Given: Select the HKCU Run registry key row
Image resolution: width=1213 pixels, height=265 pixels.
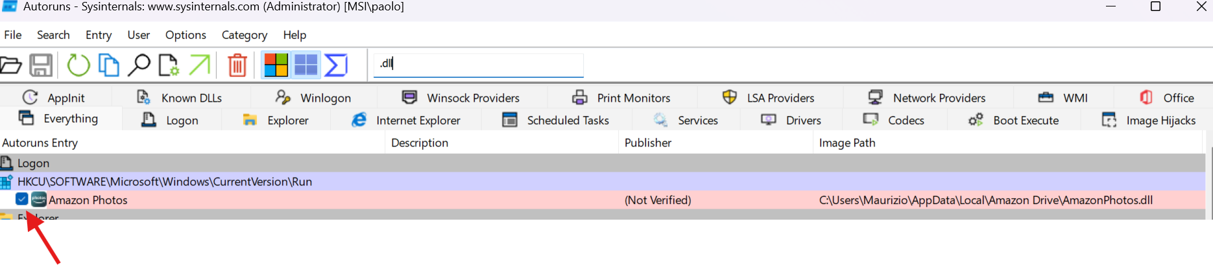Looking at the screenshot, I should 603,181.
